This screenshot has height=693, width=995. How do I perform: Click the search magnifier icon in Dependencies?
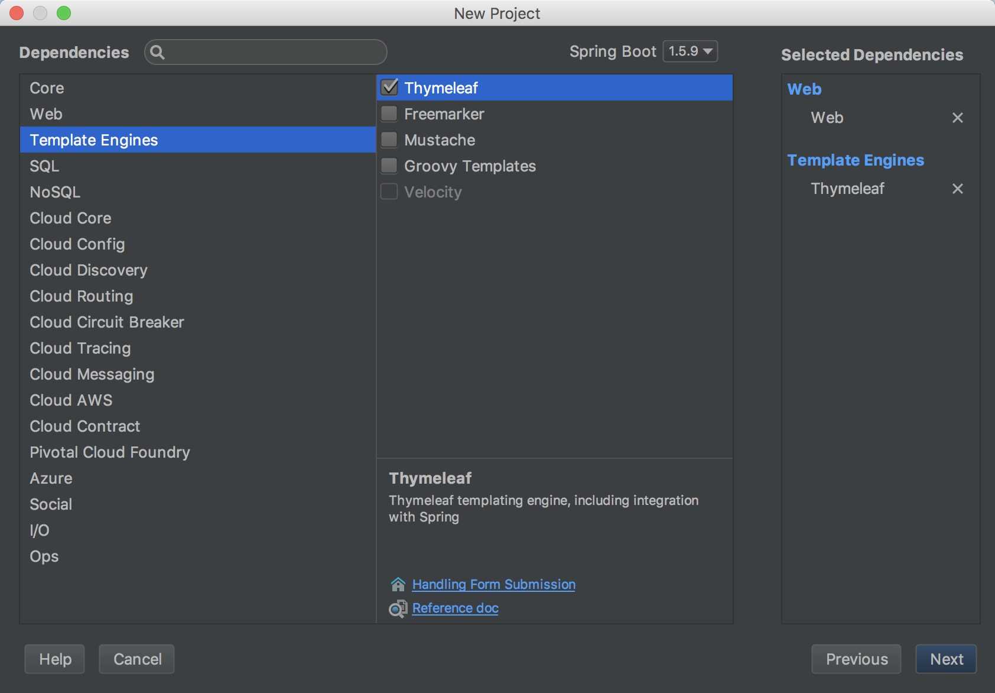point(157,52)
